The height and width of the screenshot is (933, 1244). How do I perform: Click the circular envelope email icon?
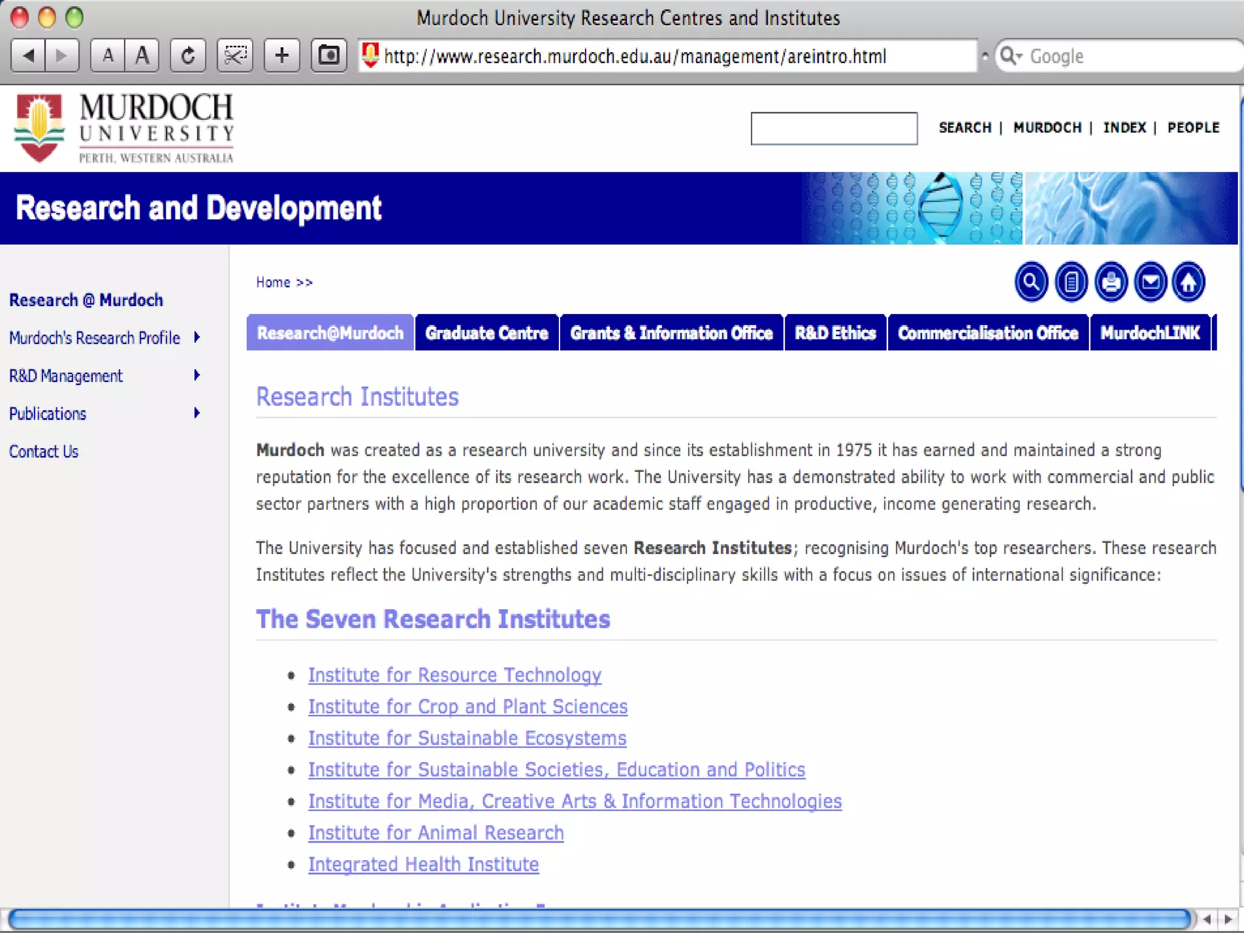(x=1150, y=282)
